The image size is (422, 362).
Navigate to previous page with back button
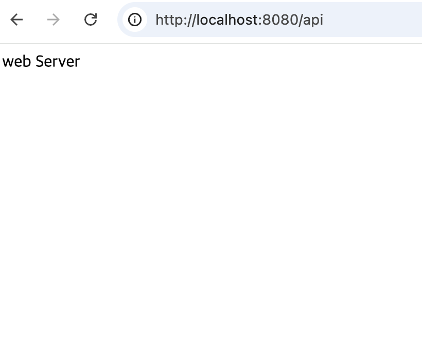tap(16, 20)
